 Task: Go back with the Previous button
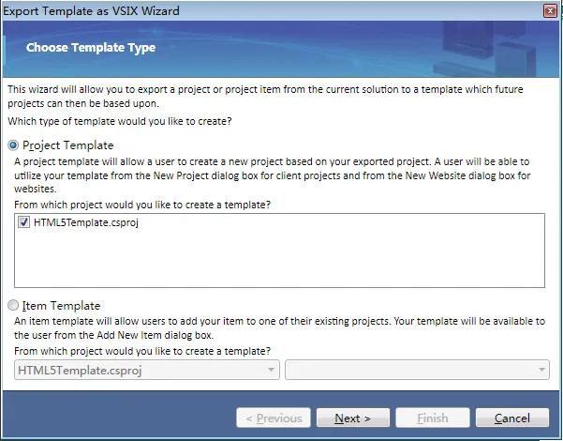(x=274, y=418)
